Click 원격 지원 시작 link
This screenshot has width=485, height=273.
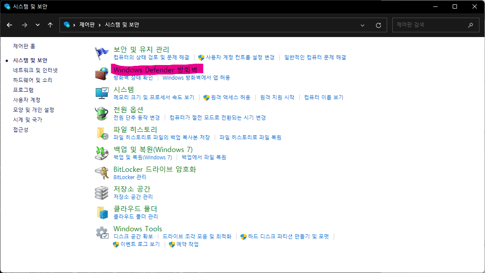pos(277,97)
